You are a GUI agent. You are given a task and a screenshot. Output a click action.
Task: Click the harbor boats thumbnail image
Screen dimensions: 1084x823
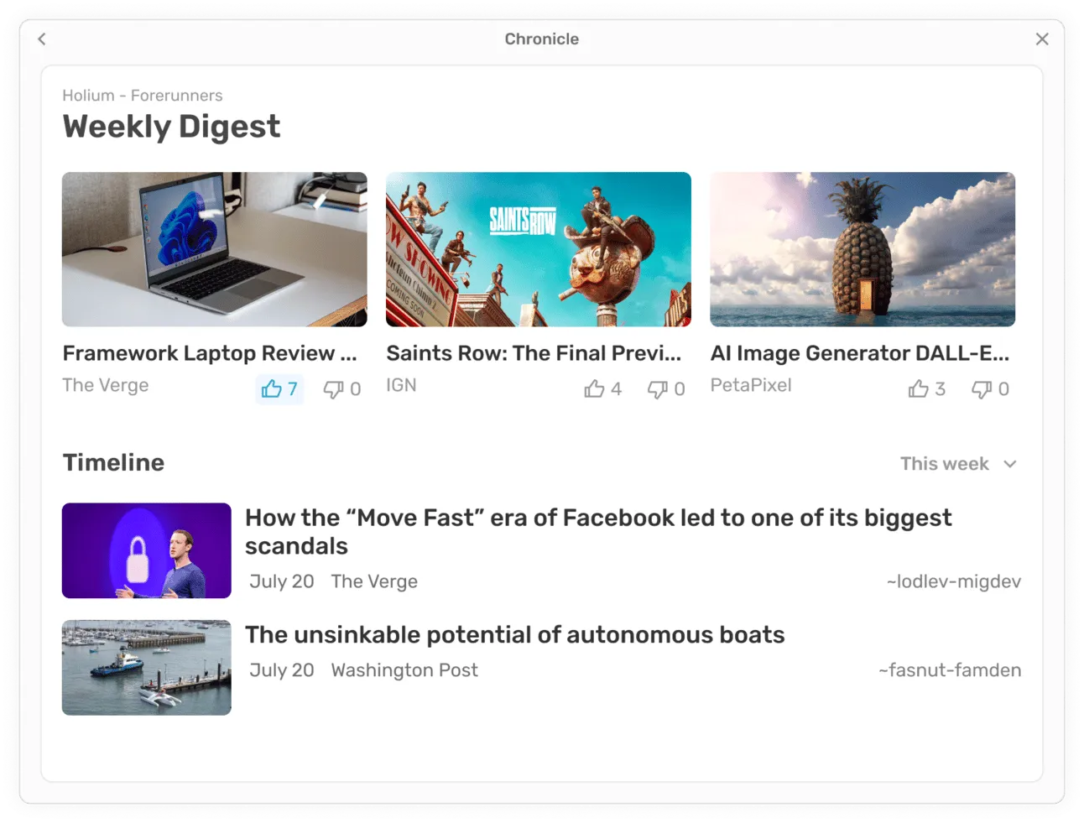coord(146,668)
